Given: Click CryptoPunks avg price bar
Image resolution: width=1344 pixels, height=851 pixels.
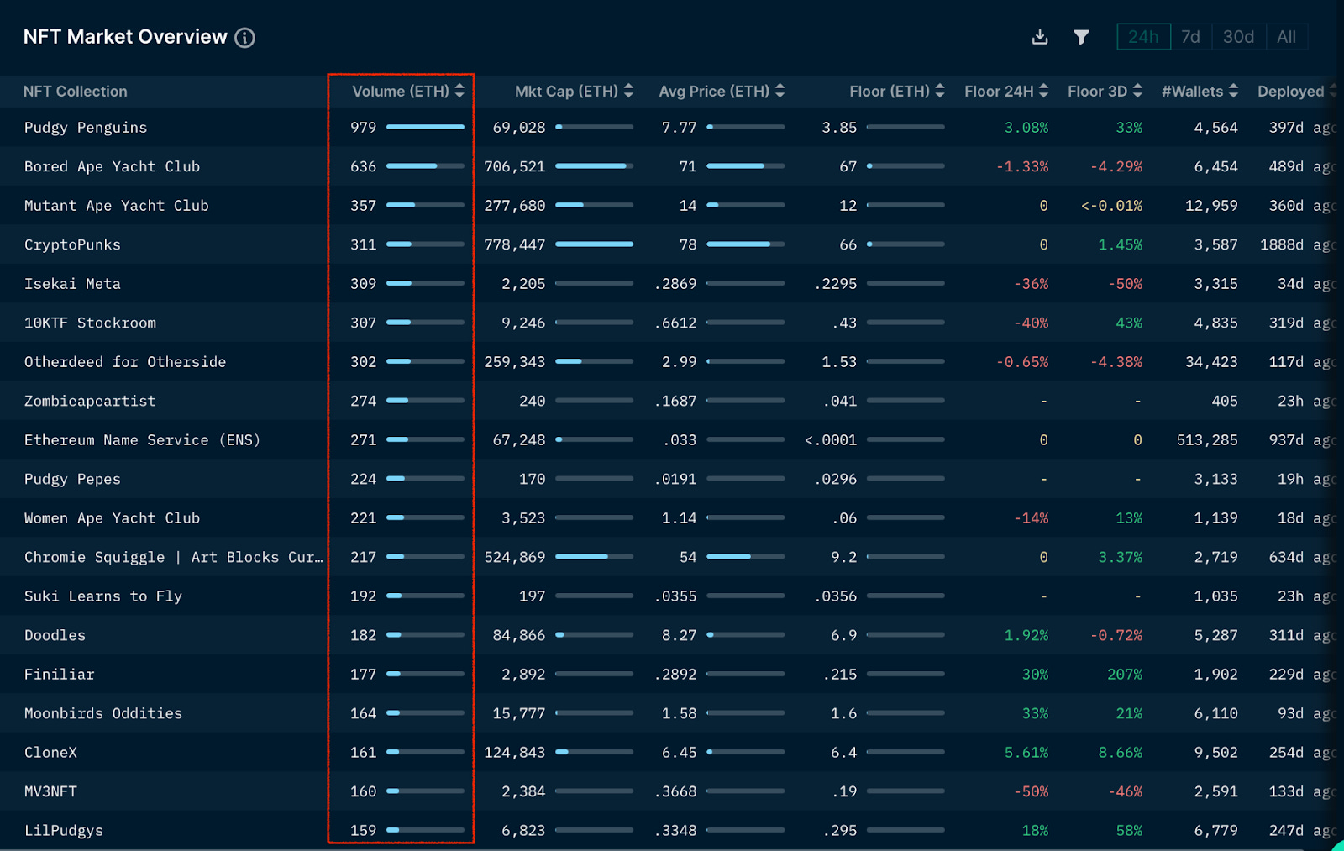Looking at the screenshot, I should click(x=745, y=244).
